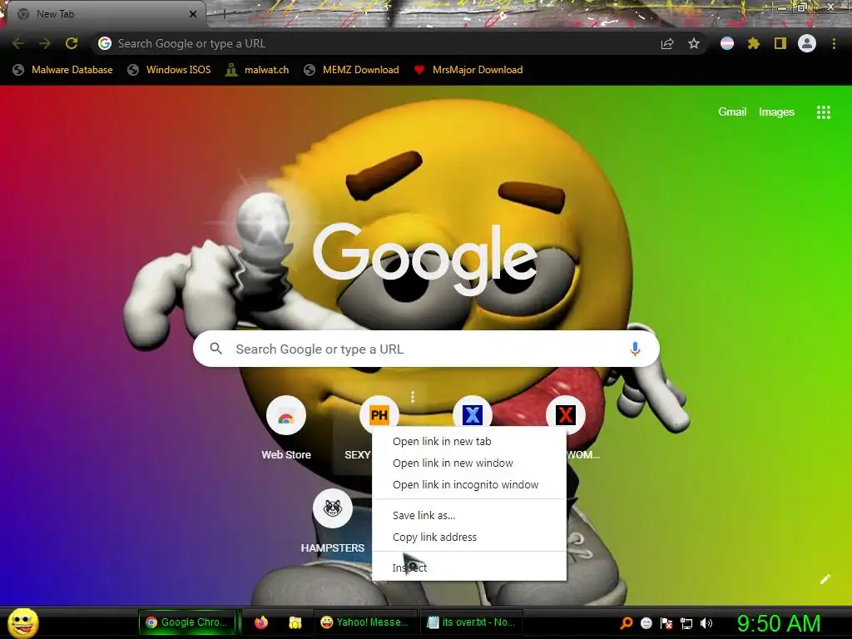Click the share page icon in address bar
852x639 pixels.
(667, 43)
